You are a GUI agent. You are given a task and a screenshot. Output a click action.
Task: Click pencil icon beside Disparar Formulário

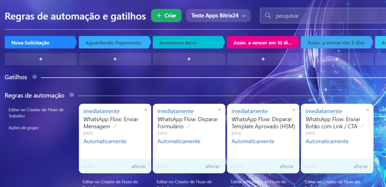pos(188,126)
